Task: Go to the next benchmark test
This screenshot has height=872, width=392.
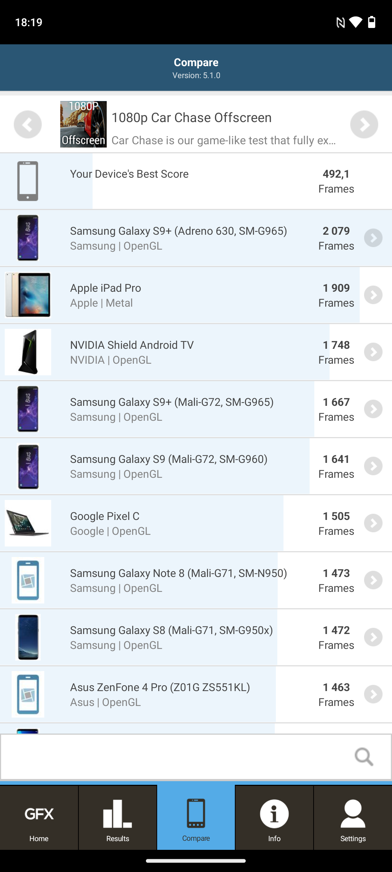Action: pos(364,124)
